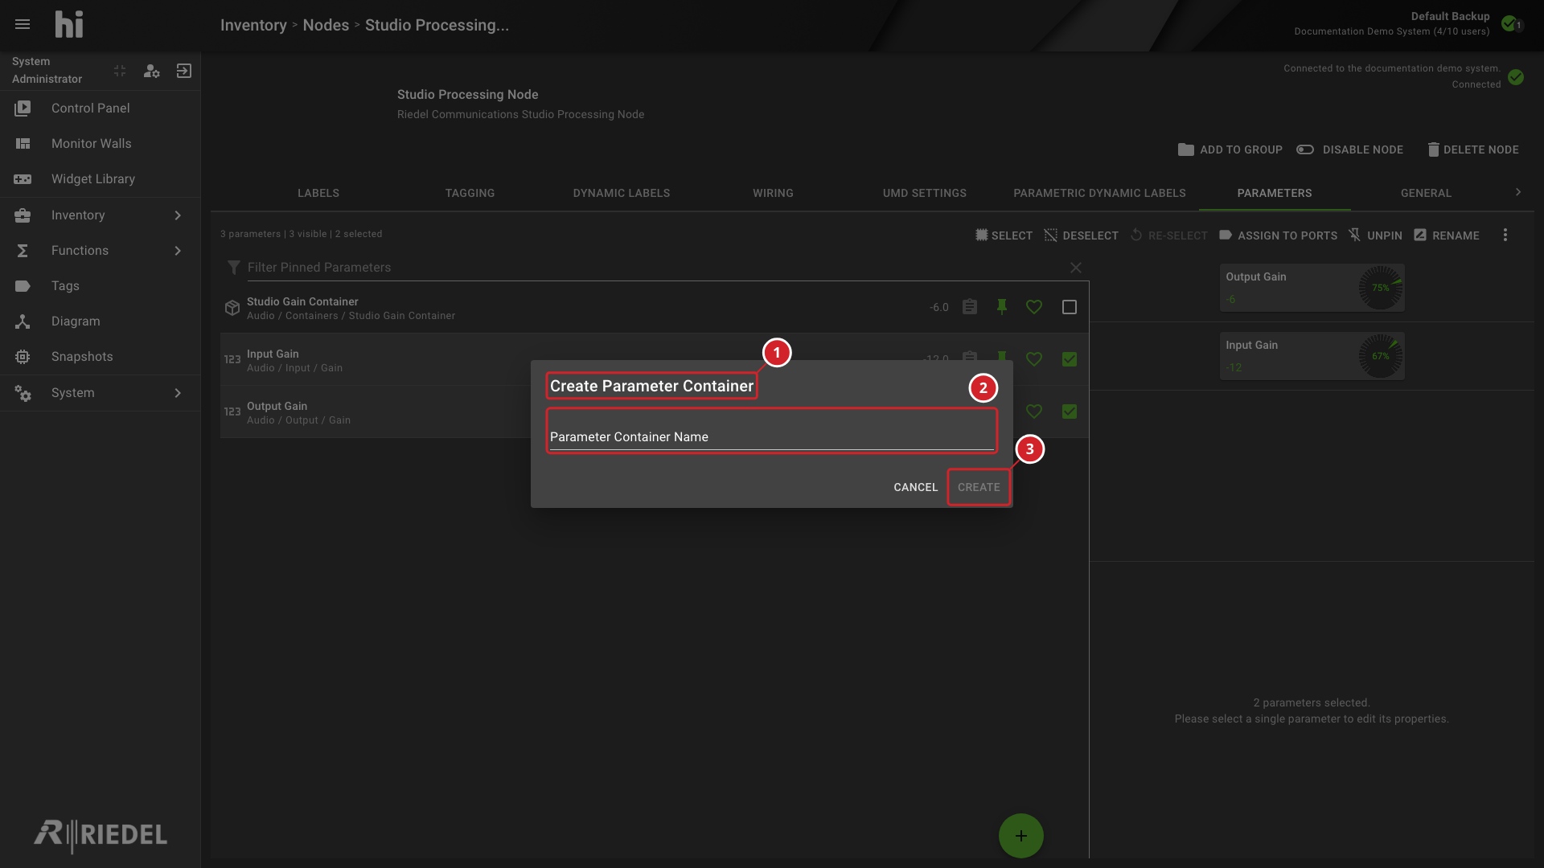Open Snapshots page from sidebar

100,356
